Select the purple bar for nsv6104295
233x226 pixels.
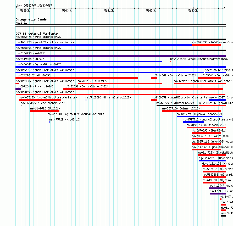pos(120,56)
